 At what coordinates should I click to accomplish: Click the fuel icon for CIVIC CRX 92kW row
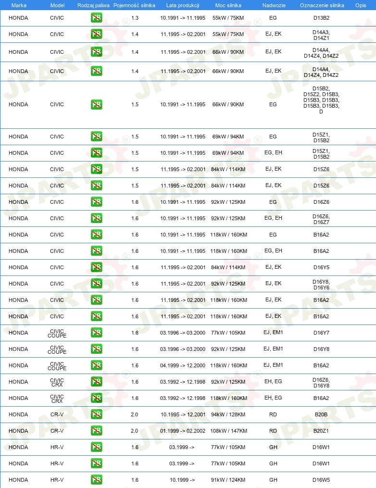pos(97,382)
